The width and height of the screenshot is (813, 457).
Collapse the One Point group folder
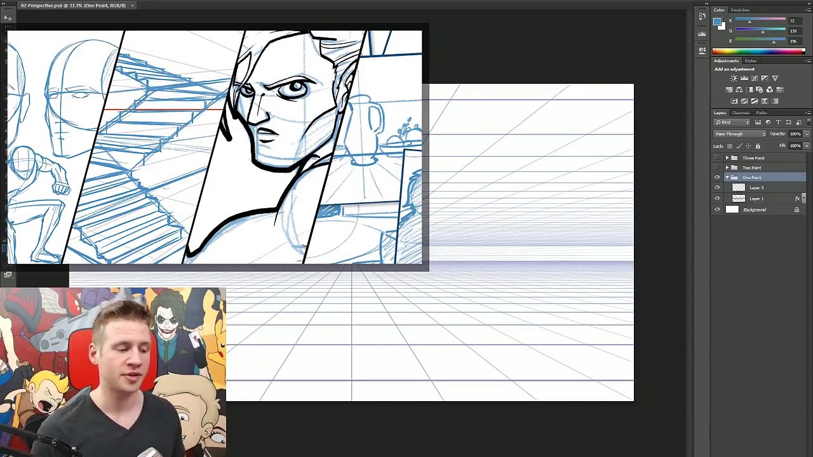(727, 177)
